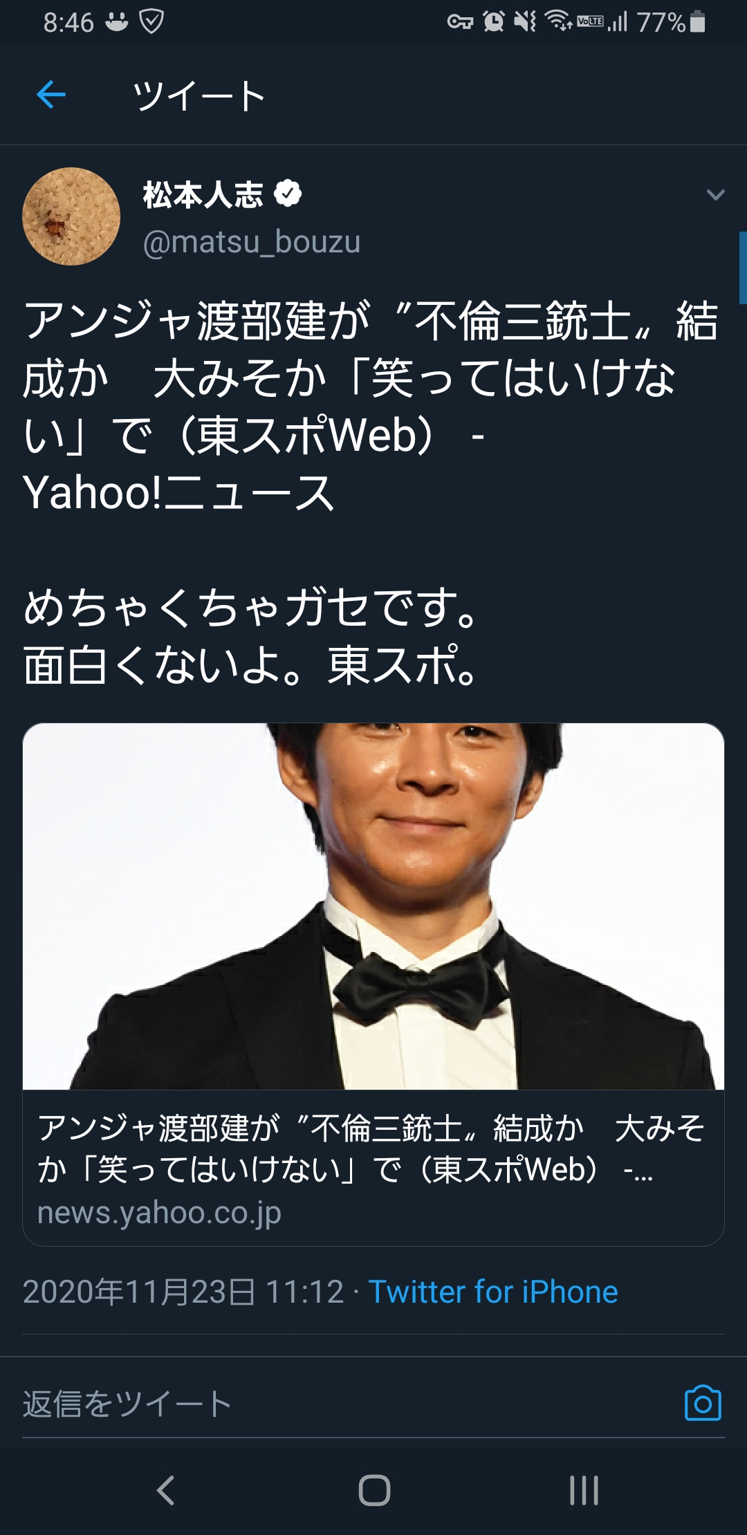This screenshot has height=1535, width=747.
Task: Tap Android recent apps button
Action: click(x=584, y=1490)
